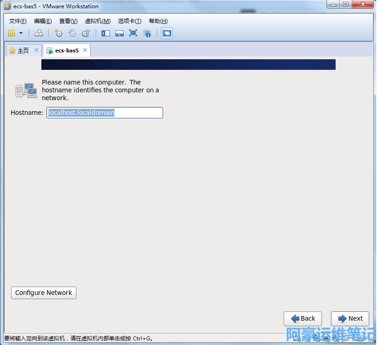Enter full screen mode
The image size is (377, 345).
point(133,33)
